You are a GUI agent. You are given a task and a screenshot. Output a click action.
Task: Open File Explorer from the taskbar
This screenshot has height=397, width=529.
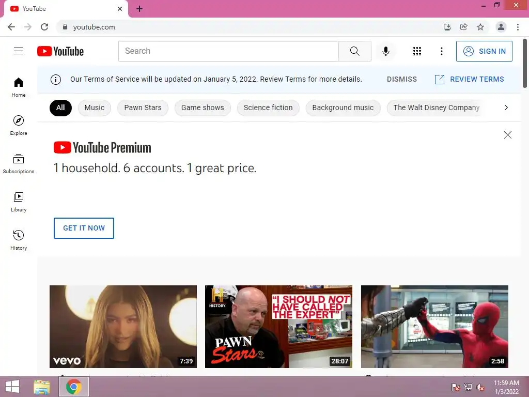pos(42,387)
